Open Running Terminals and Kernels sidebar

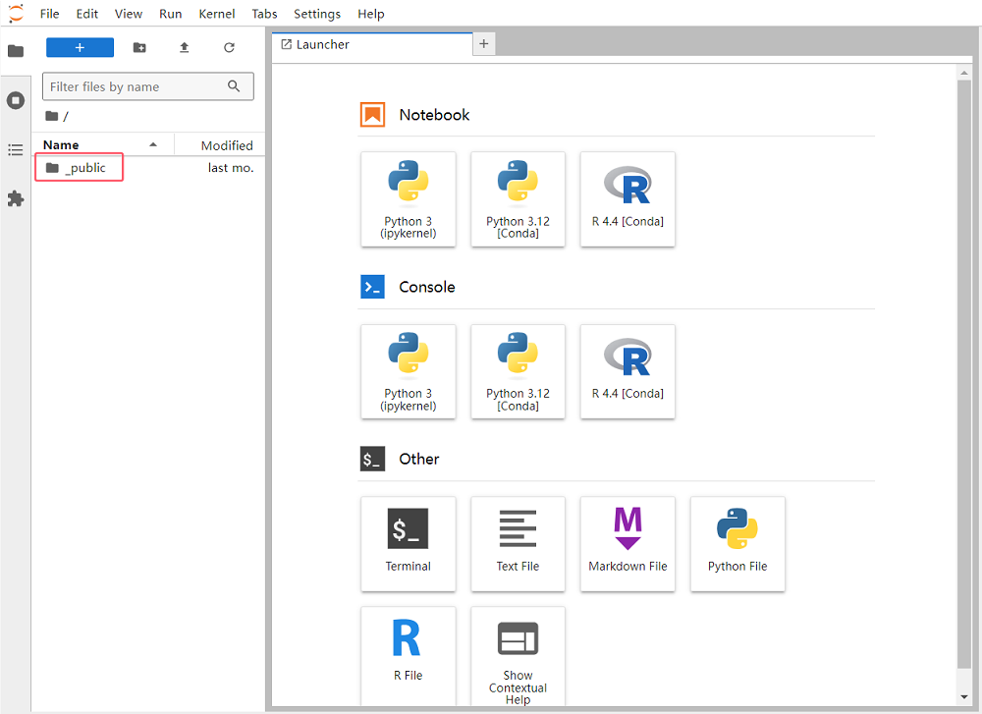pyautogui.click(x=16, y=100)
